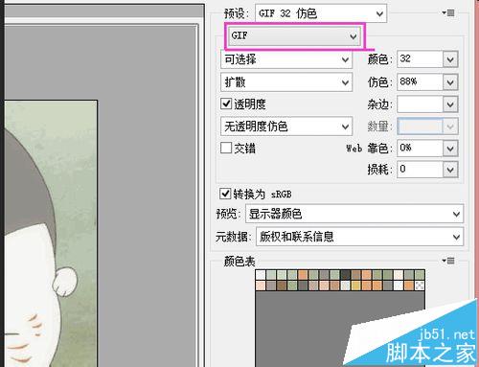Enable the 交错 interlace checkbox
The height and width of the screenshot is (367, 479).
[226, 148]
